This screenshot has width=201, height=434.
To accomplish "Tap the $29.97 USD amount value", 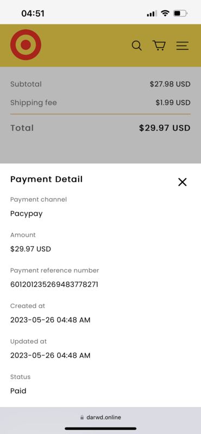I will 30,249.
